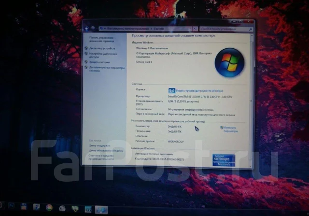Image resolution: width=309 pixels, height=216 pixels.
Task: Open 'Защита системы' link
Action: click(x=99, y=62)
